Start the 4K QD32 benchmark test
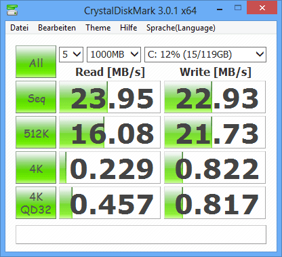The height and width of the screenshot is (257, 282). (x=36, y=203)
